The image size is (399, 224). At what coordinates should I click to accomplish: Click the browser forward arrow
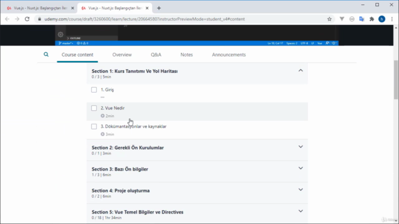pyautogui.click(x=17, y=19)
